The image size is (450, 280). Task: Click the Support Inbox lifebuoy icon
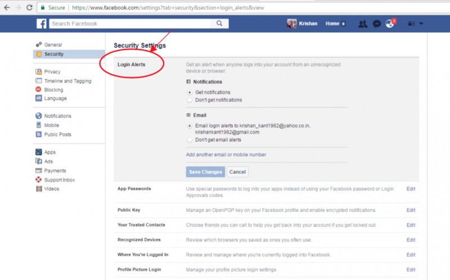(38, 179)
